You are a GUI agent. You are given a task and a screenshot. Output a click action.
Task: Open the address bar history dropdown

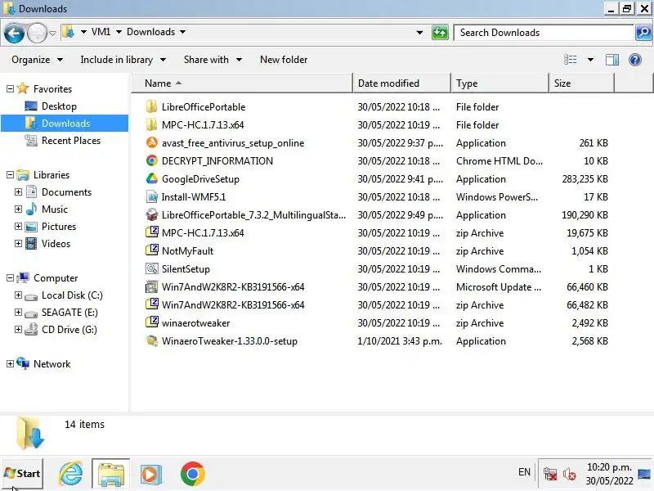419,33
